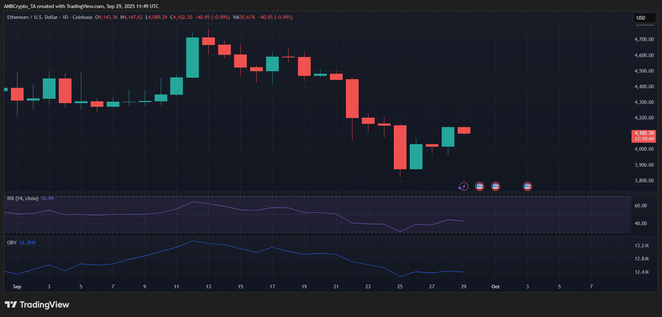Click the lightning bolt event icon
This screenshot has height=317, width=662.
463,187
